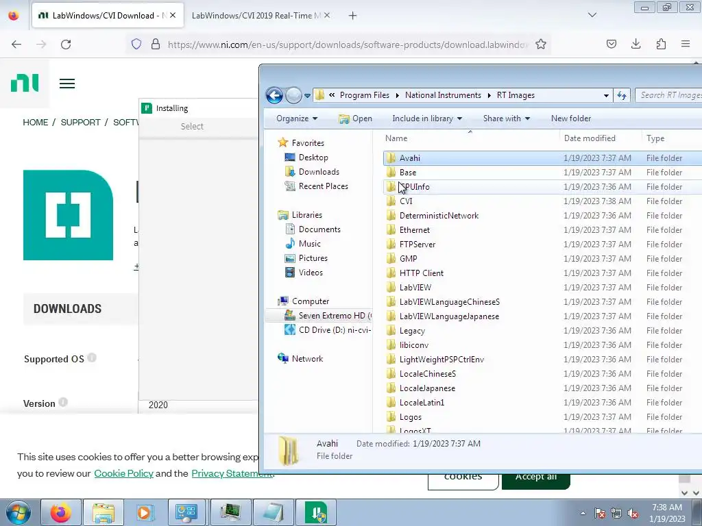This screenshot has height=526, width=702.
Task: Sort by Name column header
Action: click(x=470, y=138)
